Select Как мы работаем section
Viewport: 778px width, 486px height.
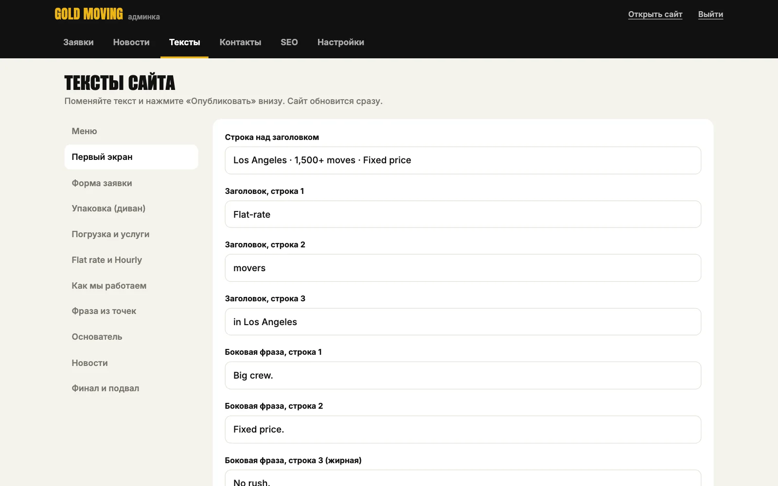coord(131,286)
